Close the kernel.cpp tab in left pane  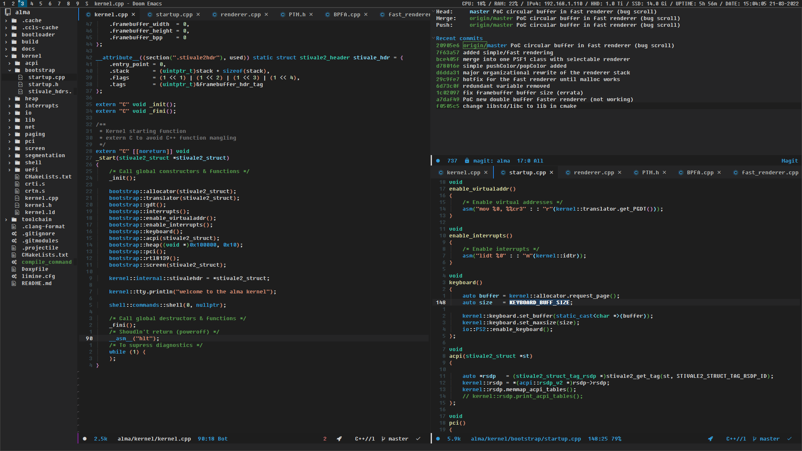click(x=133, y=15)
